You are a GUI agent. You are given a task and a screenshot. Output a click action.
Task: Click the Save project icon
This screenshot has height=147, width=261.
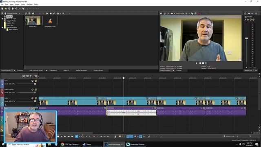pyautogui.click(x=9, y=9)
